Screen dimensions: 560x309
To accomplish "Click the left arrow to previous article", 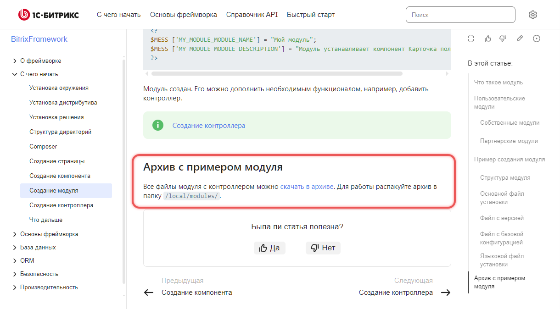I will 148,292.
